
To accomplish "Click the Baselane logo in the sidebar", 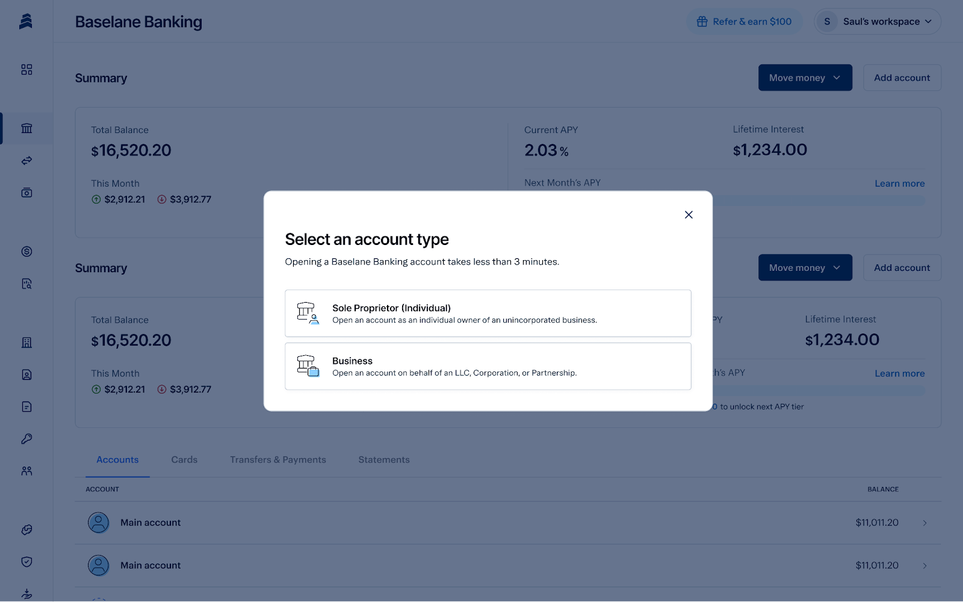I will click(x=26, y=22).
